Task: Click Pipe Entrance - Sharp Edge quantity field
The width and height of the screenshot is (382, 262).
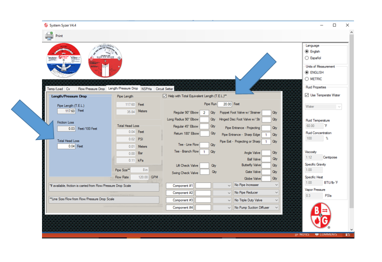Action: click(x=266, y=135)
